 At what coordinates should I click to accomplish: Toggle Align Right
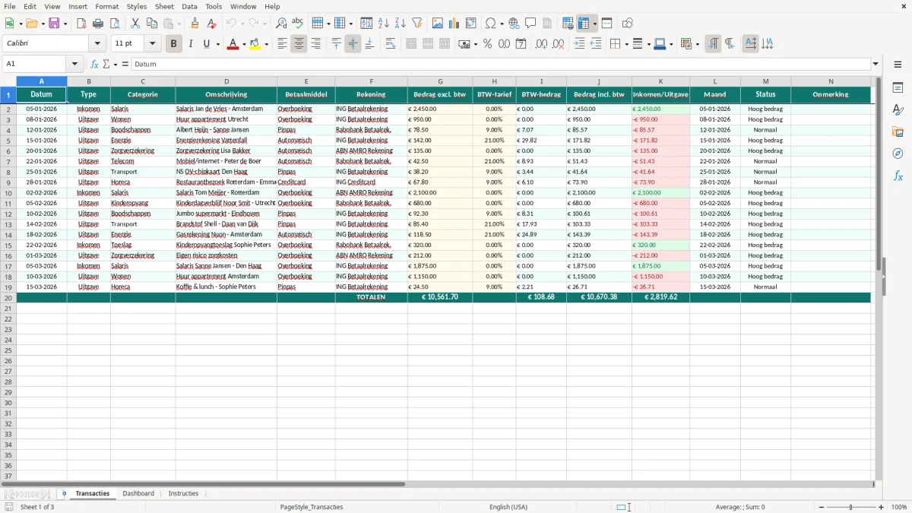[x=315, y=44]
